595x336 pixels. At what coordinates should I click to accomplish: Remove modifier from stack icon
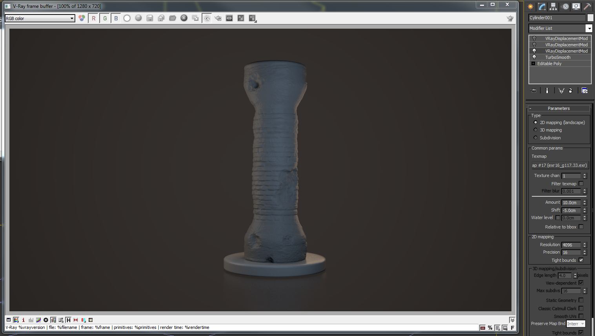[x=571, y=90]
